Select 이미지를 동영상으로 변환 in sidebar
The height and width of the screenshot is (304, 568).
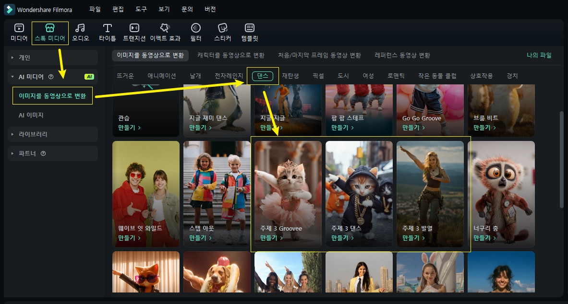point(52,96)
